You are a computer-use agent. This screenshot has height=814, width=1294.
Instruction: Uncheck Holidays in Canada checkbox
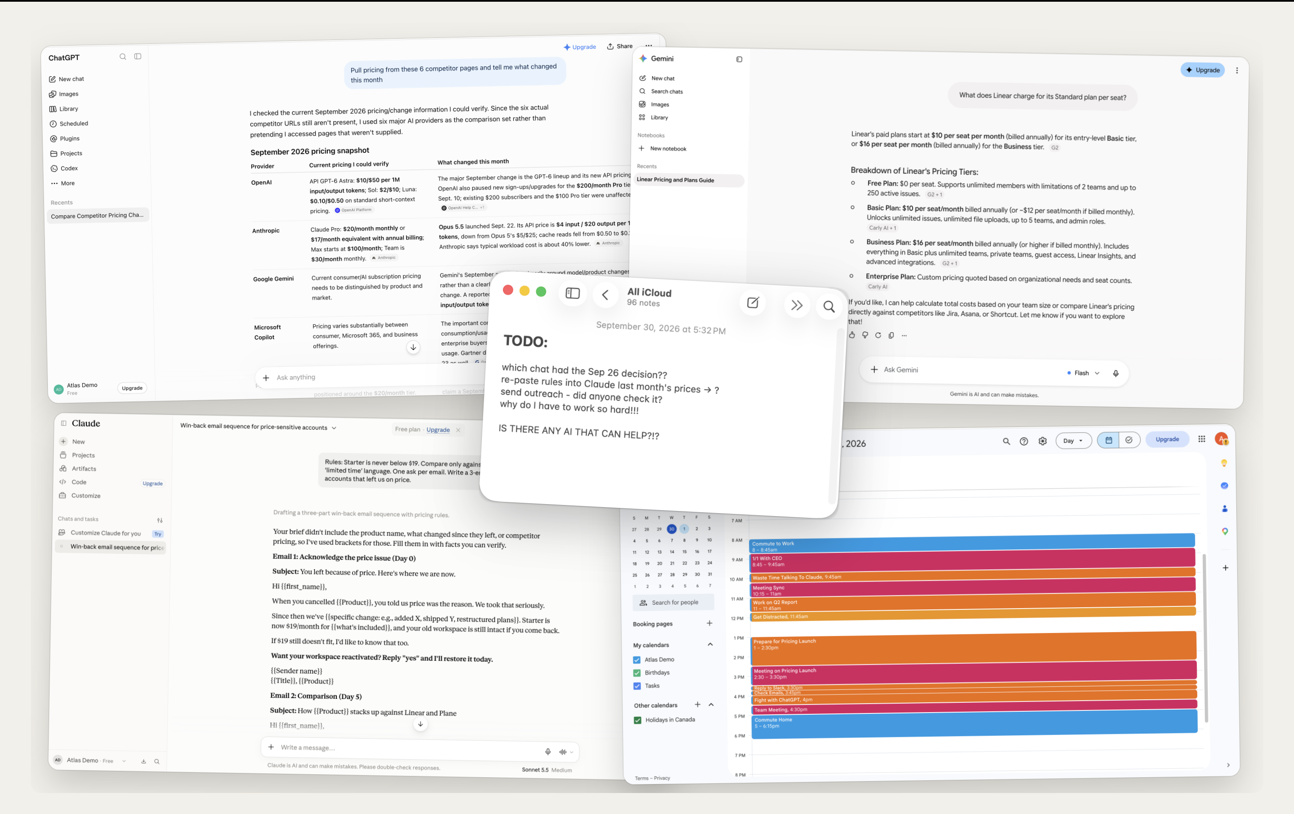[637, 720]
